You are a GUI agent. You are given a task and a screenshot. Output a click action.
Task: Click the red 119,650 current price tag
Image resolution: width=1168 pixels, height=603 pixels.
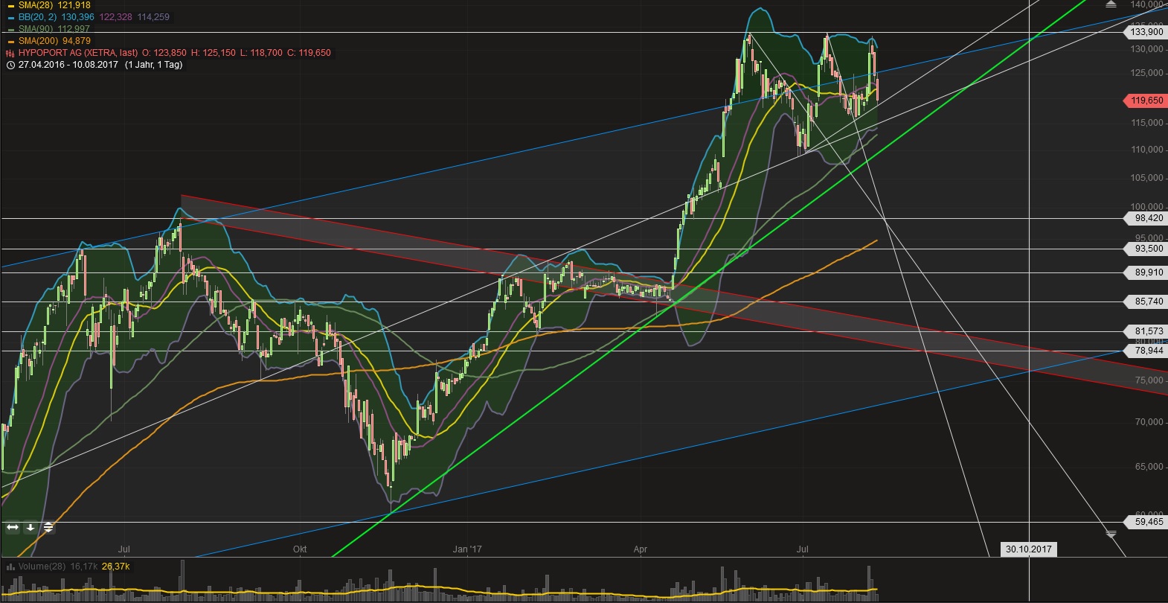tap(1145, 100)
